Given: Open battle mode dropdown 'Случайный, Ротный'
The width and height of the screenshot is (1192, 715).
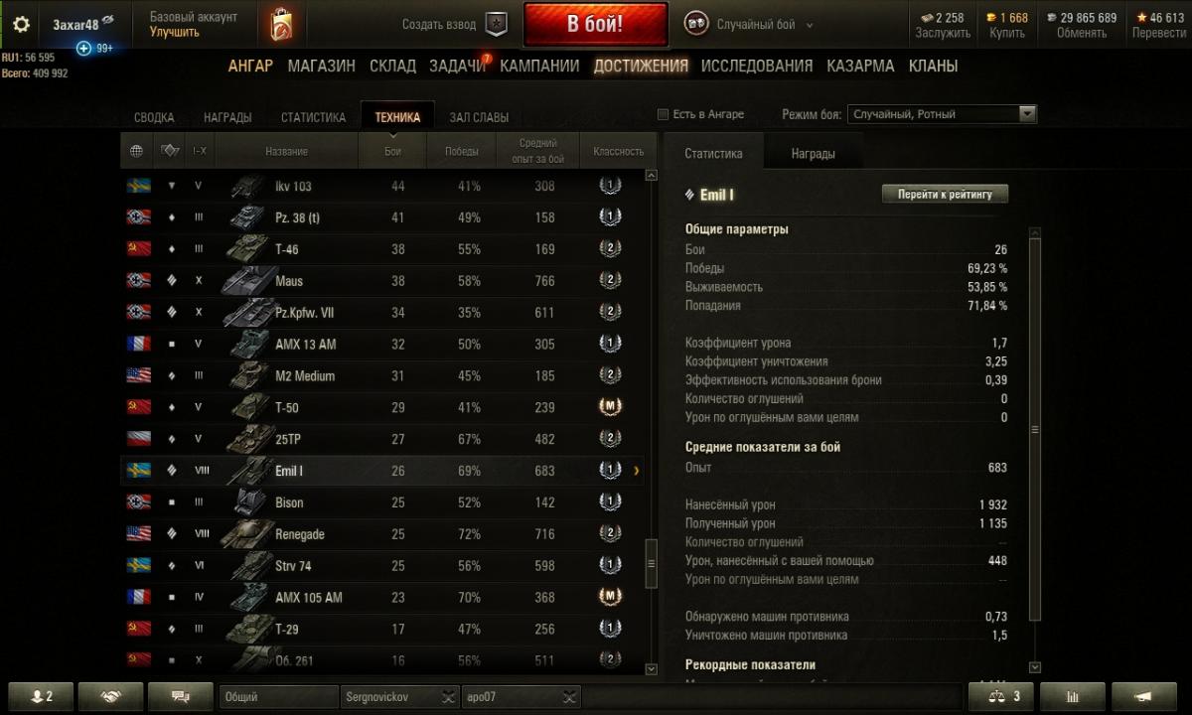Looking at the screenshot, I should click(x=942, y=114).
